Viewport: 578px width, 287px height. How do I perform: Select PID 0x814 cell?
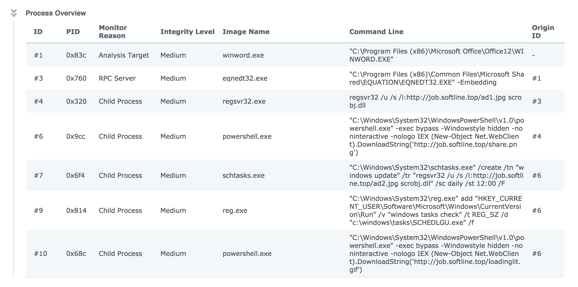tap(76, 210)
